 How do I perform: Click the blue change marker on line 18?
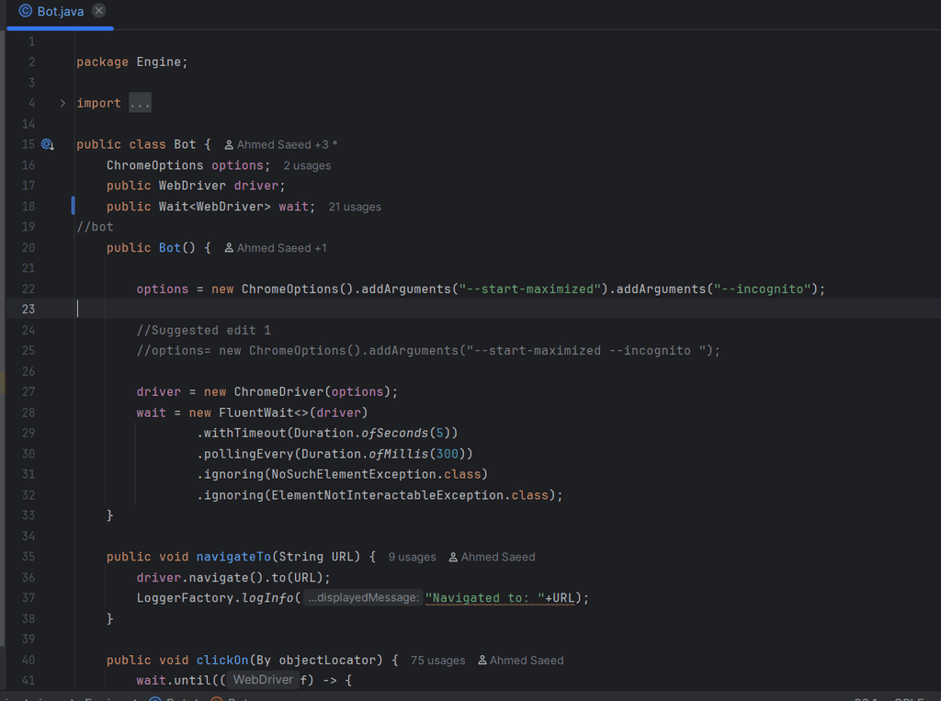[x=74, y=206]
